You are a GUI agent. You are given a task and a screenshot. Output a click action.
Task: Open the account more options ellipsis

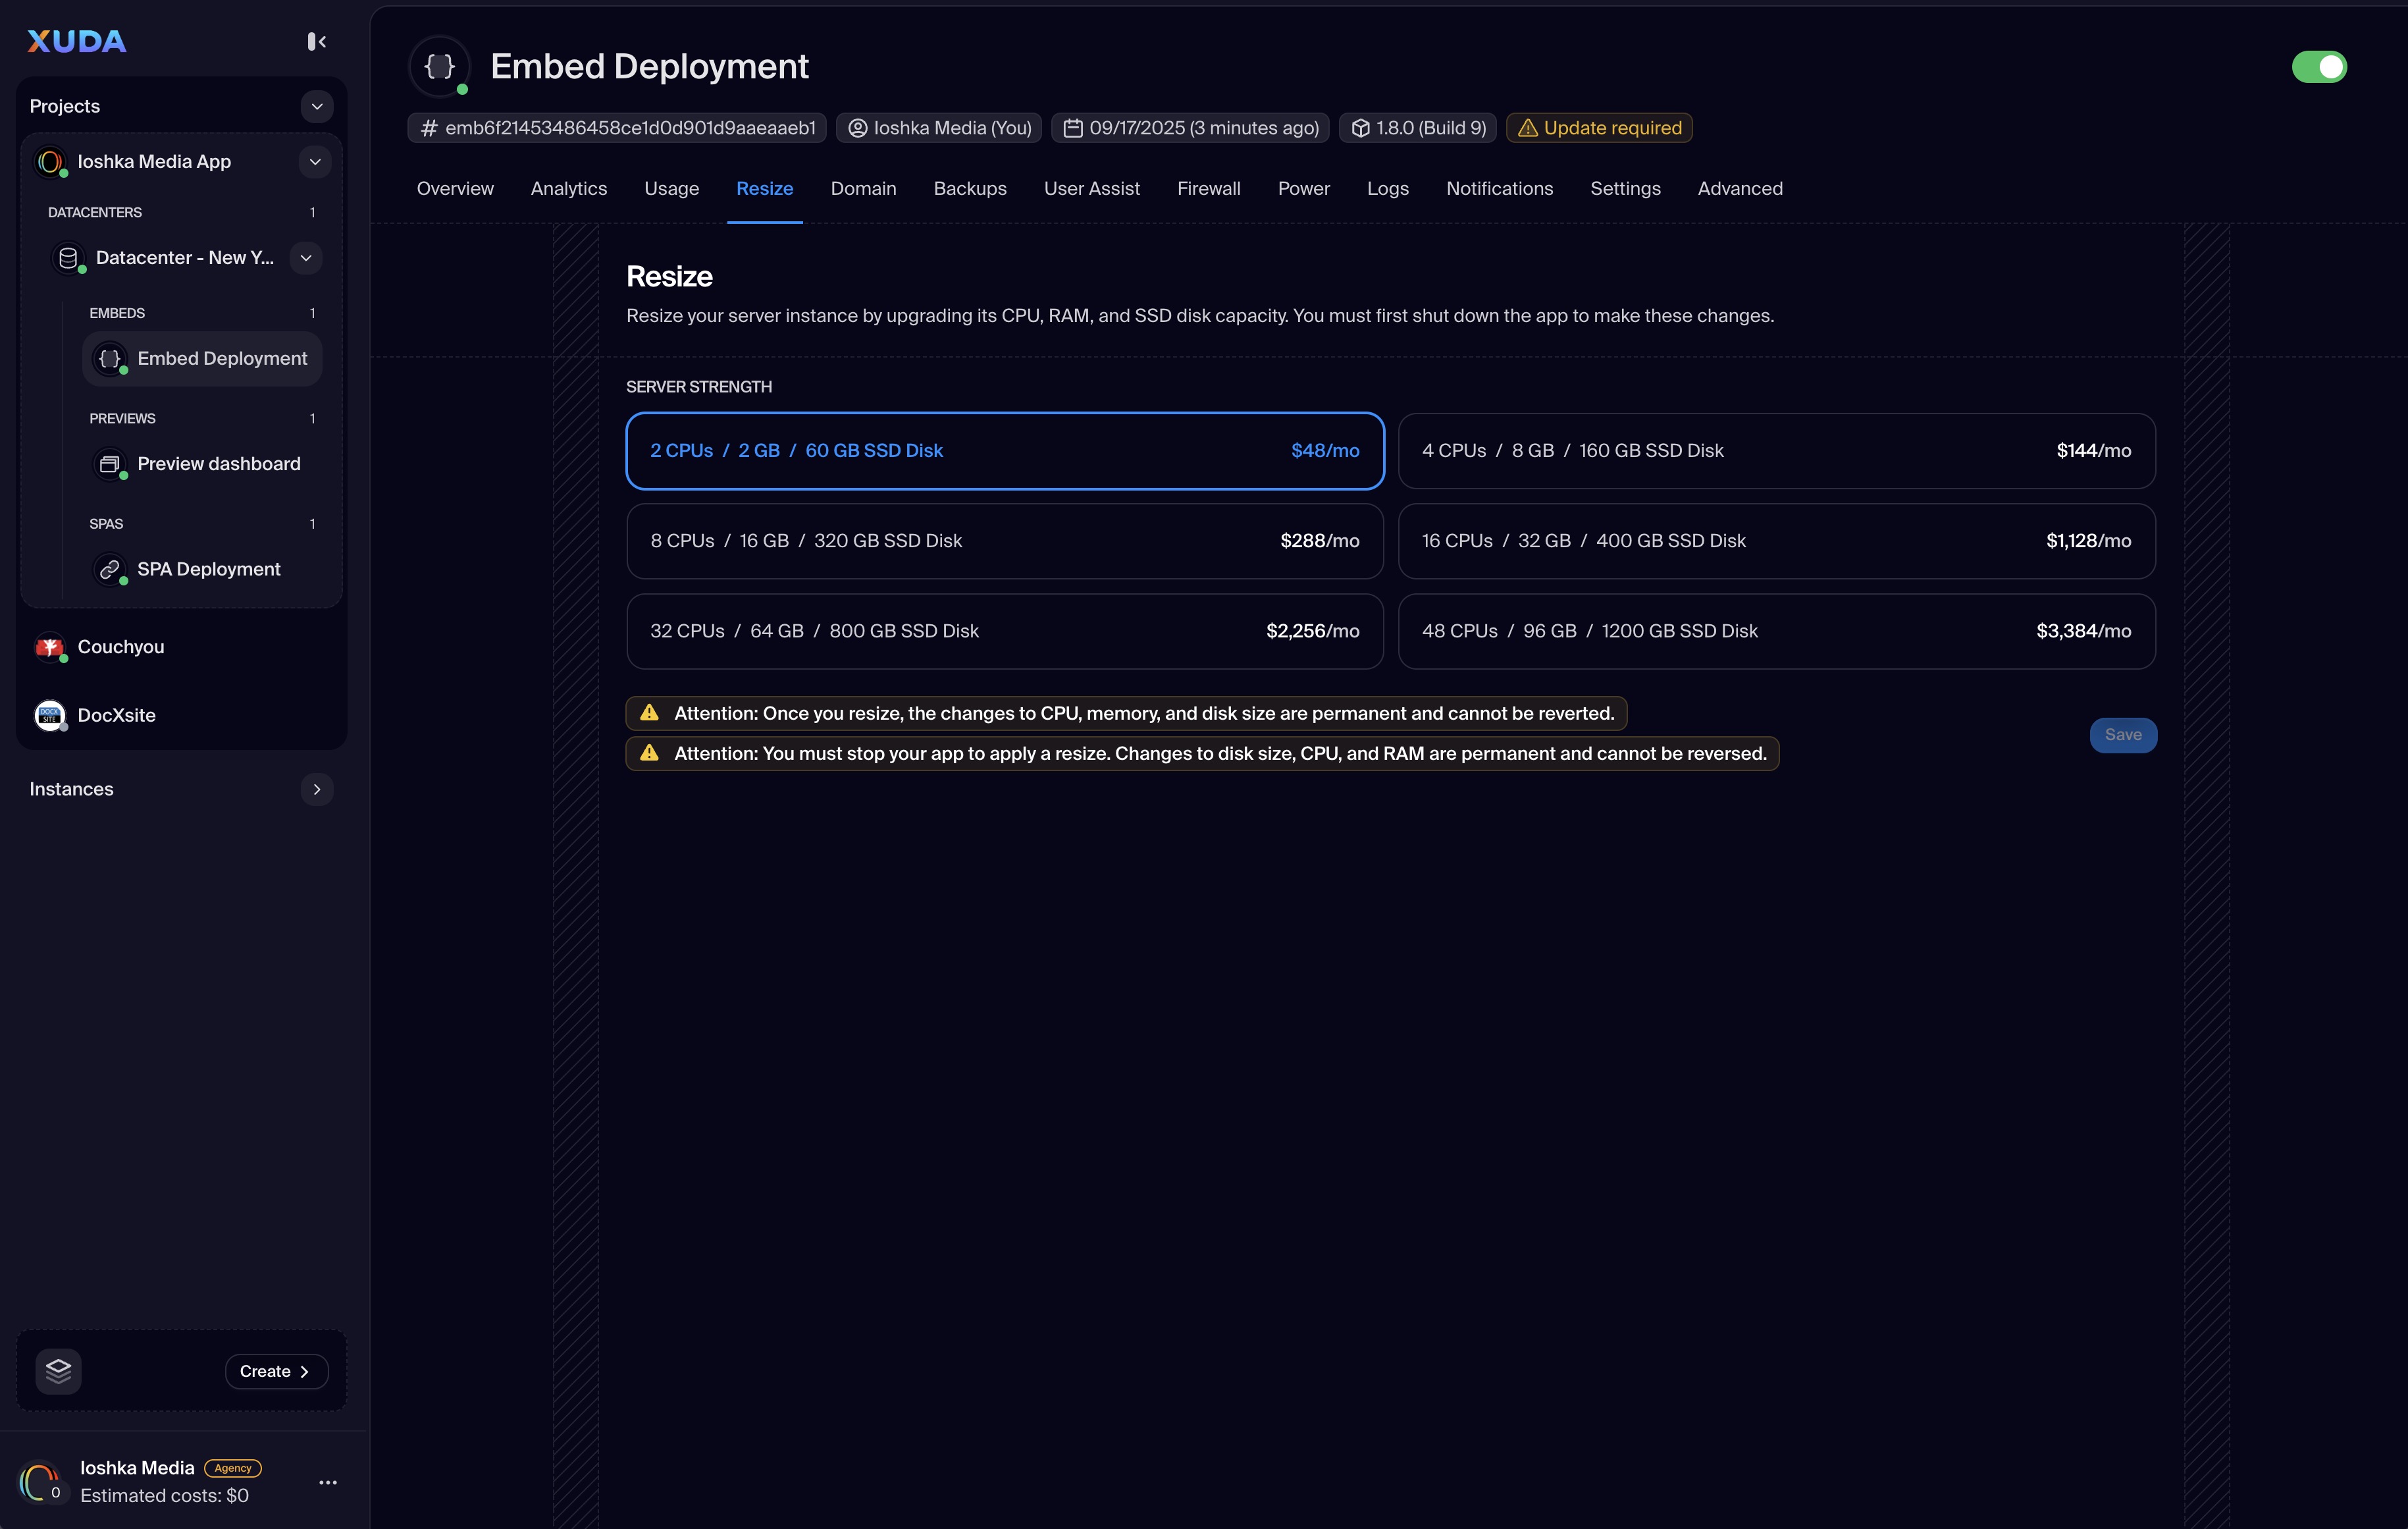328,1482
